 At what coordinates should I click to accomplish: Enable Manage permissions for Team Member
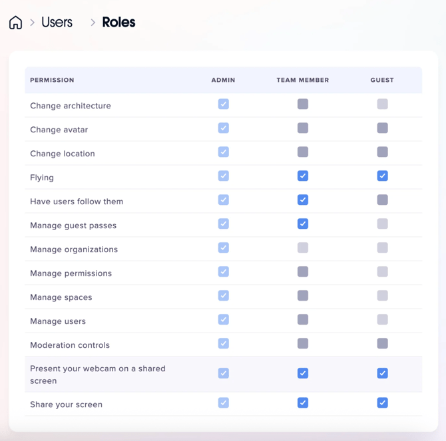pyautogui.click(x=303, y=272)
